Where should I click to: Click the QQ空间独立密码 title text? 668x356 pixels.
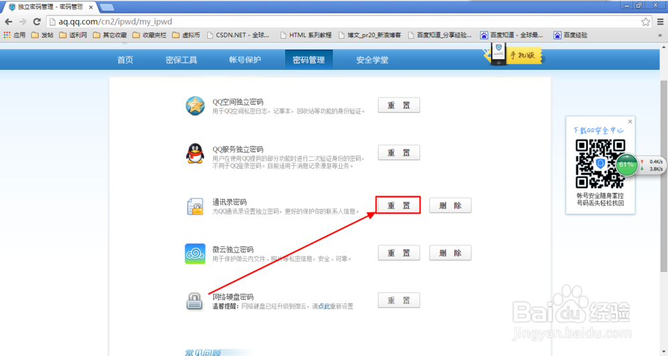(238, 102)
